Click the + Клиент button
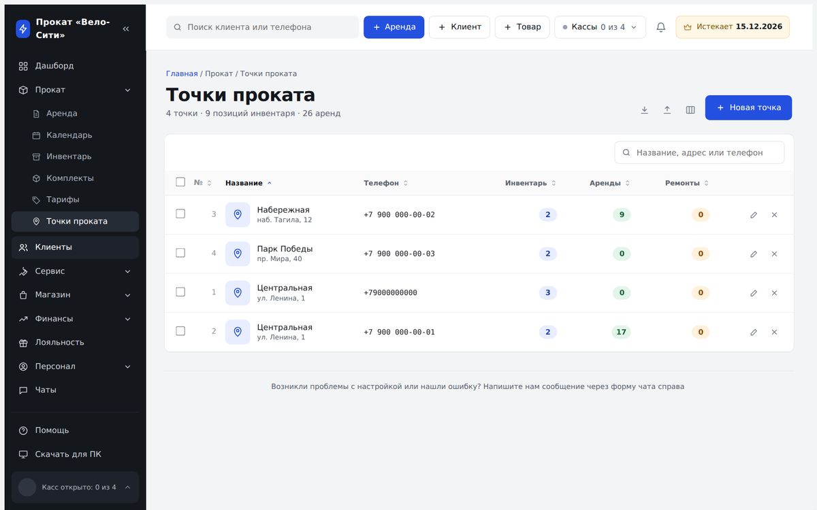Image resolution: width=817 pixels, height=510 pixels. [460, 27]
